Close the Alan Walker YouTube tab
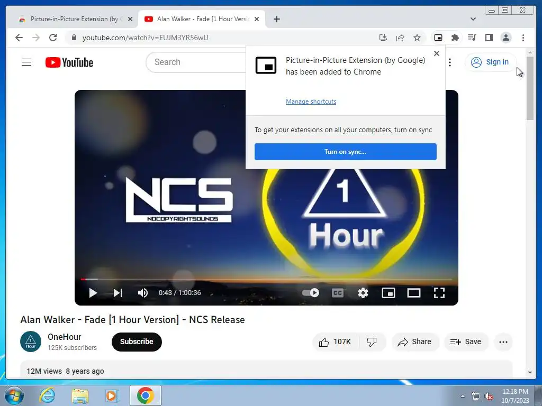Image resolution: width=542 pixels, height=406 pixels. 257,19
